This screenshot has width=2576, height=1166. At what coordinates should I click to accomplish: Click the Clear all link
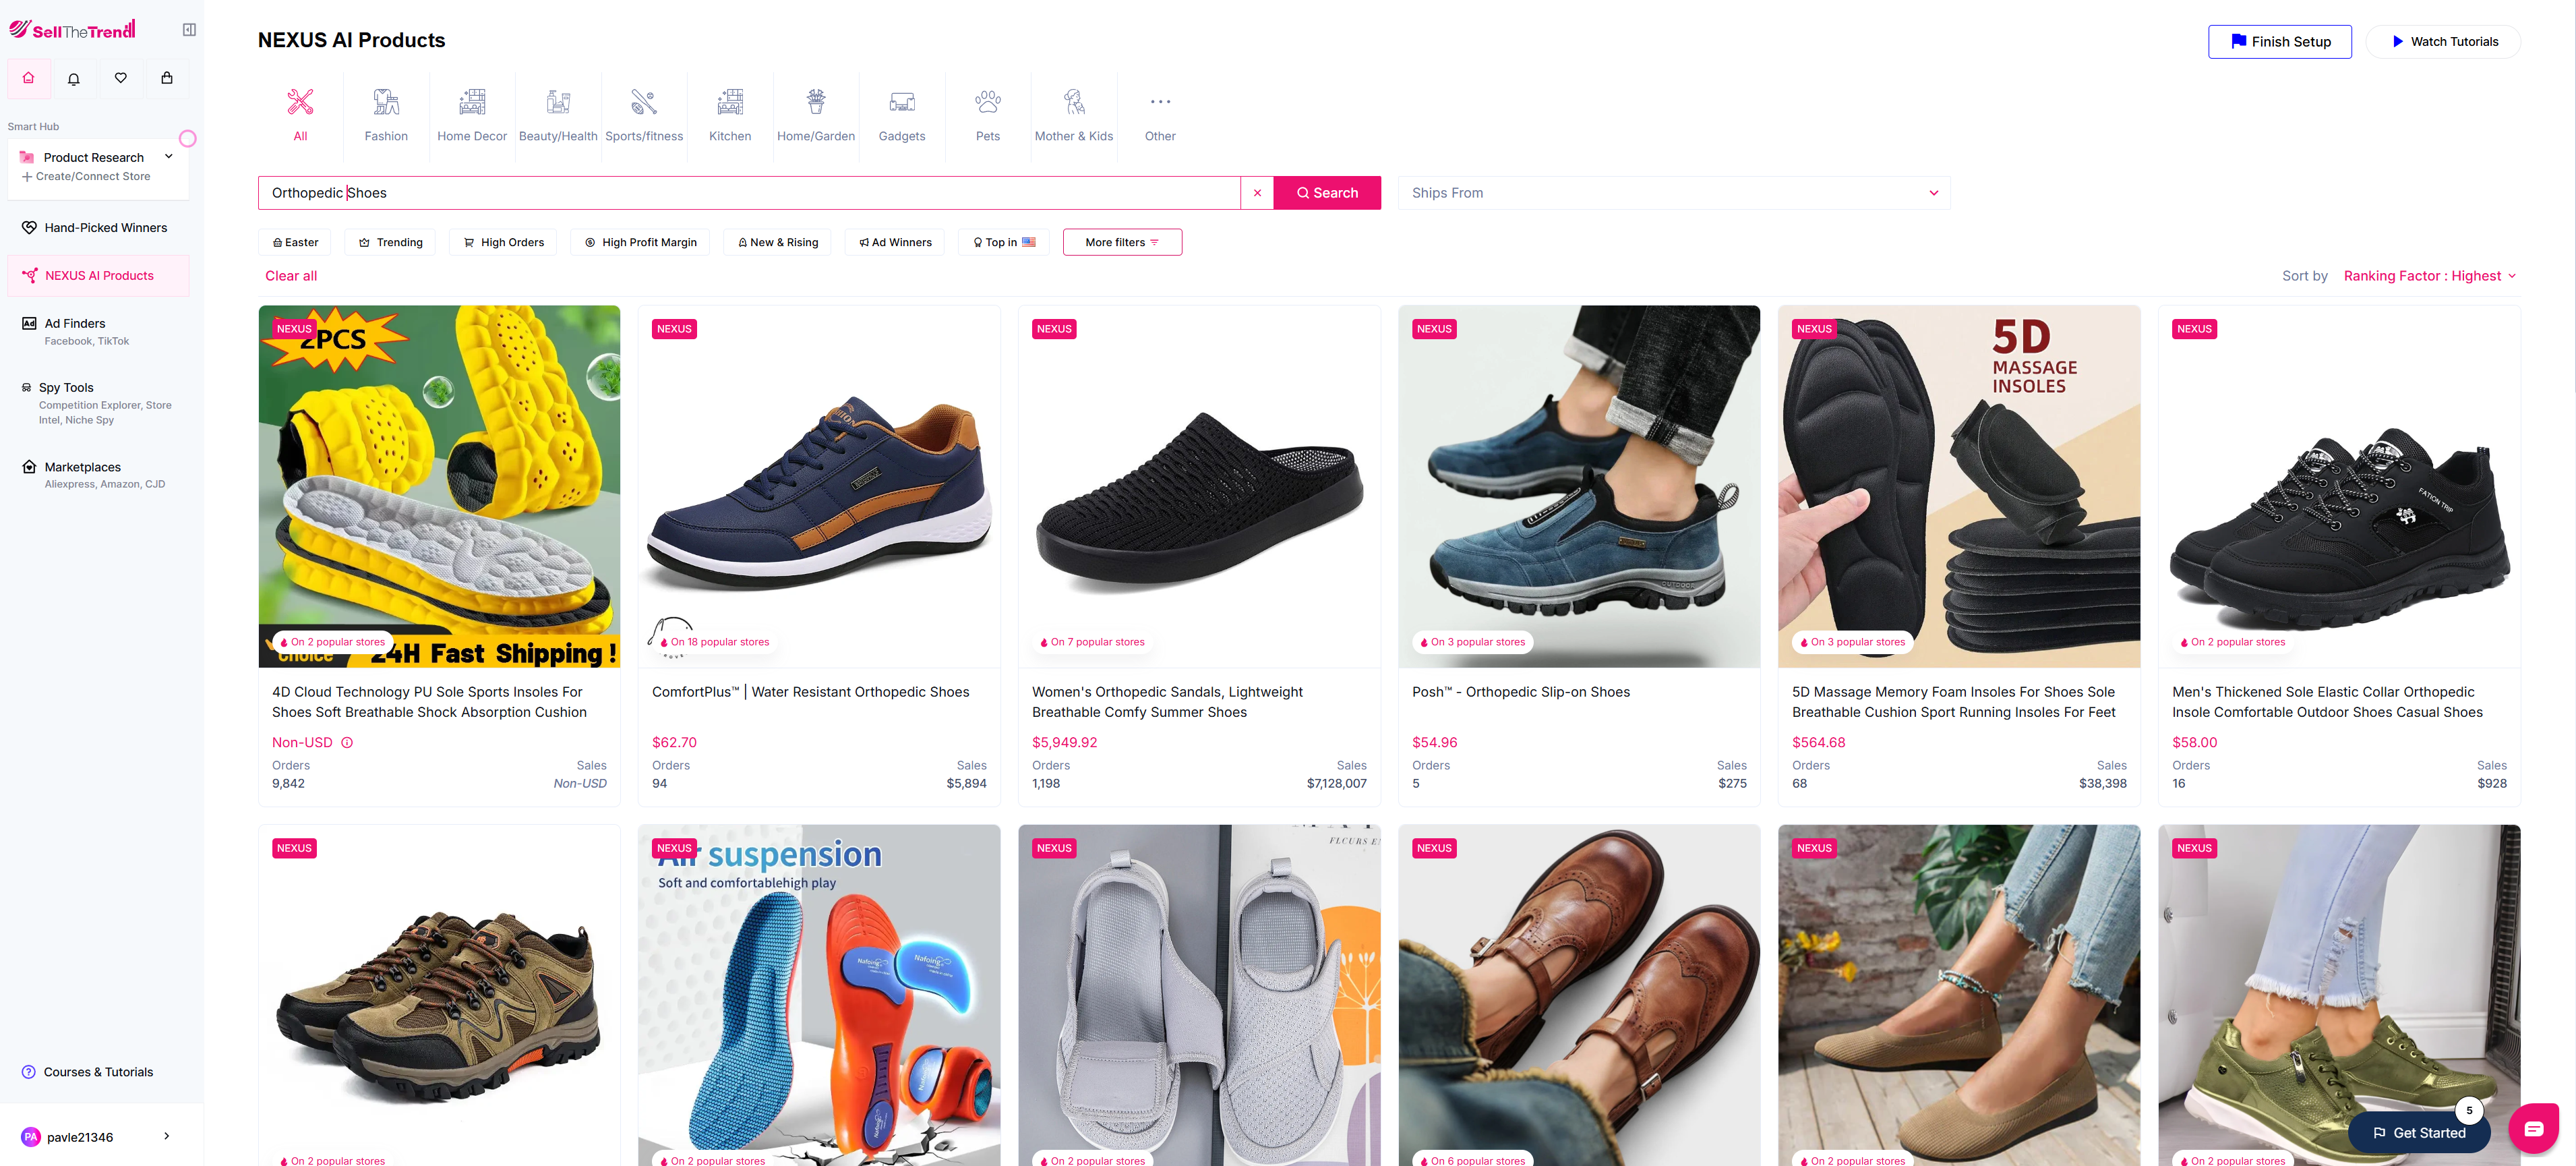tap(290, 276)
